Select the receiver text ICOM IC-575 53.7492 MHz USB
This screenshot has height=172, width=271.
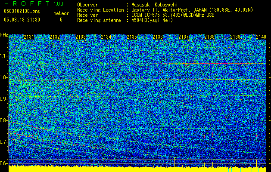173,15
